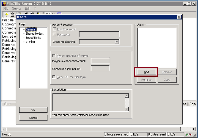Click into the Password text field

pos(99,34)
